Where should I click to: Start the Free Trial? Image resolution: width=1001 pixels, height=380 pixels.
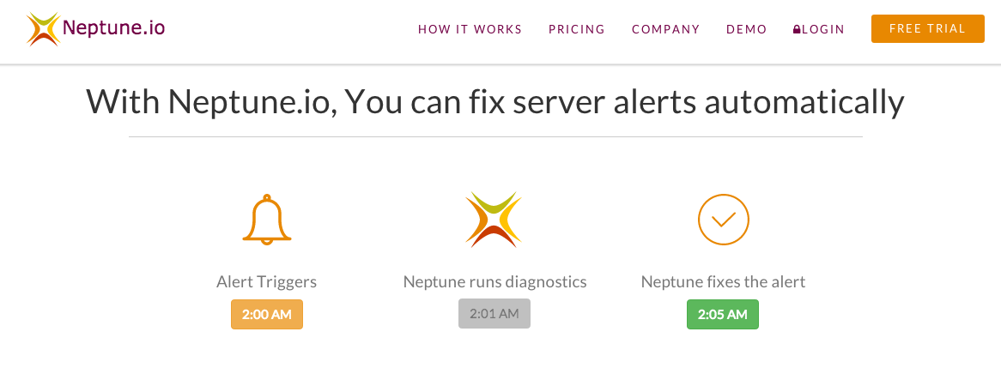pyautogui.click(x=927, y=28)
